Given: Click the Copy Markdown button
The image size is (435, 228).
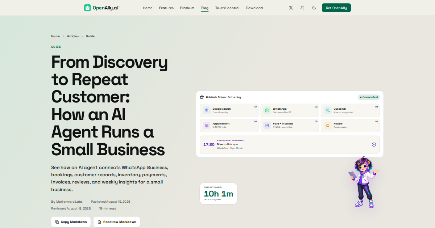Looking at the screenshot, I should click(x=71, y=222).
